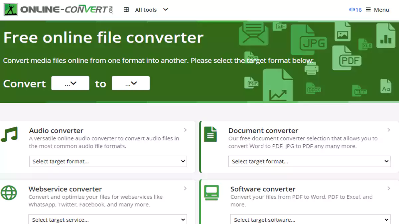Open the Audio converter heading link
Screen dimensions: 399x224
point(56,130)
